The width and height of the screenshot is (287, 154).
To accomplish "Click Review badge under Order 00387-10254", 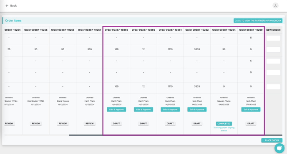I will [x=9, y=123].
